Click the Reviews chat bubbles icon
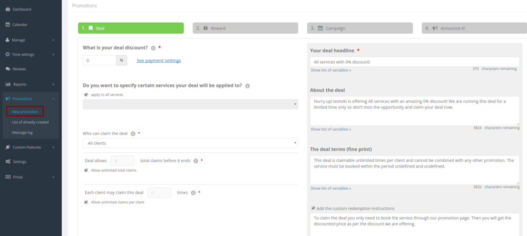 tap(7, 69)
